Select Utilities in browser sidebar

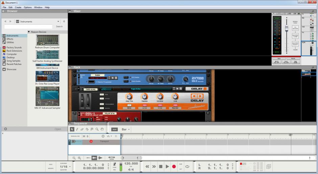pos(10,42)
